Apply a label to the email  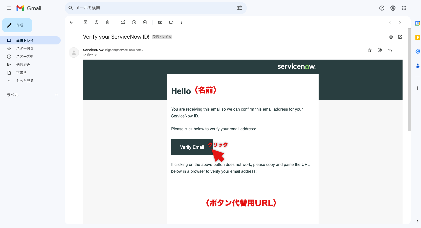pos(171,22)
